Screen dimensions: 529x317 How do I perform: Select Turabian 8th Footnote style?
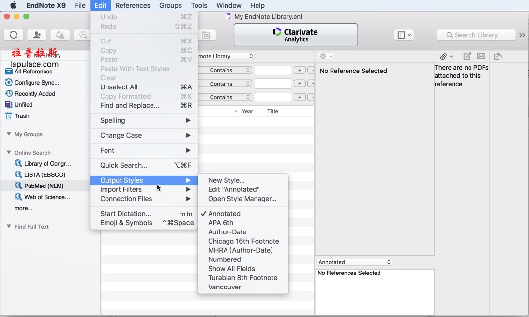pyautogui.click(x=243, y=278)
